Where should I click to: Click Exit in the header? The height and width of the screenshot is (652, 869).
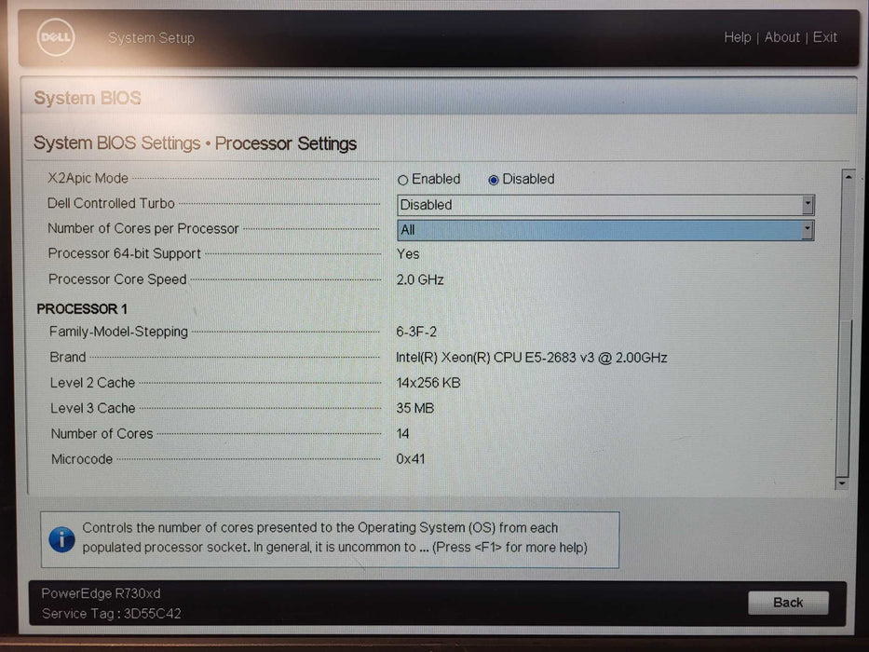coord(824,37)
